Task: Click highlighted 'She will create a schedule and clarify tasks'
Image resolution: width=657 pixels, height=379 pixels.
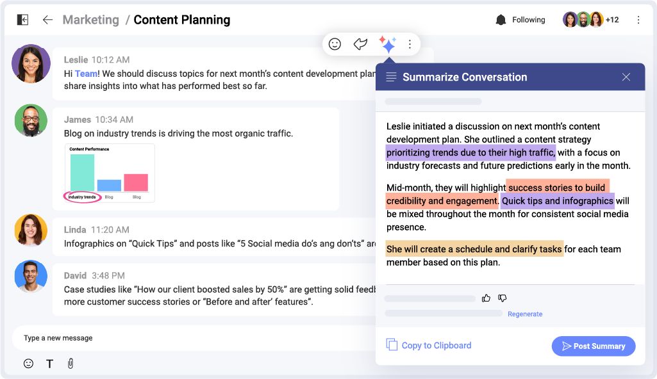Action: [x=474, y=249]
